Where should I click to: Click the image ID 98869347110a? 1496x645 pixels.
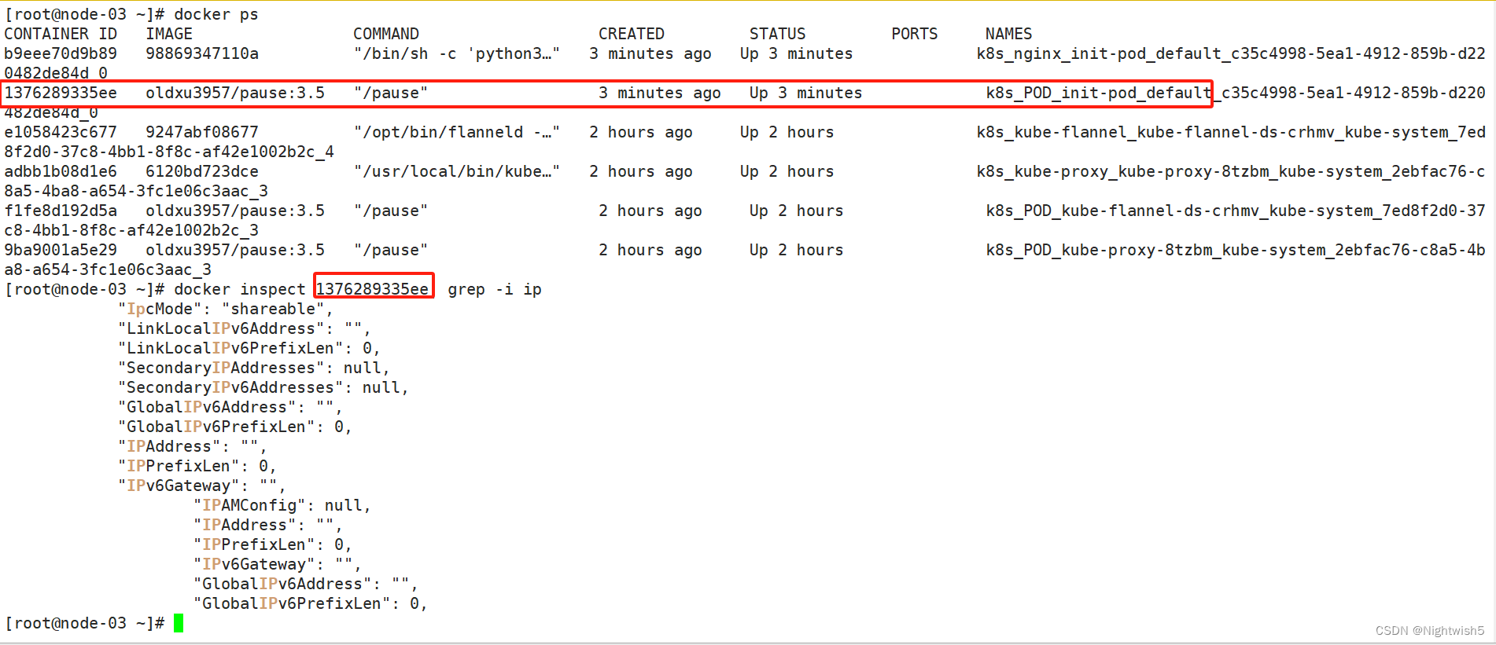click(202, 53)
